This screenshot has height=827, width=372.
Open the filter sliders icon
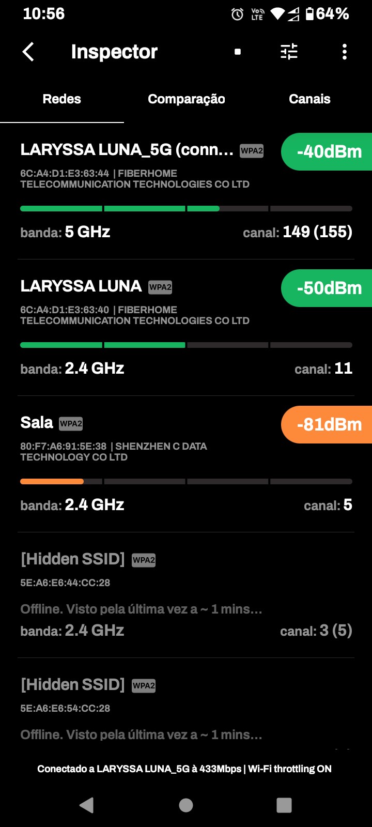pyautogui.click(x=289, y=52)
